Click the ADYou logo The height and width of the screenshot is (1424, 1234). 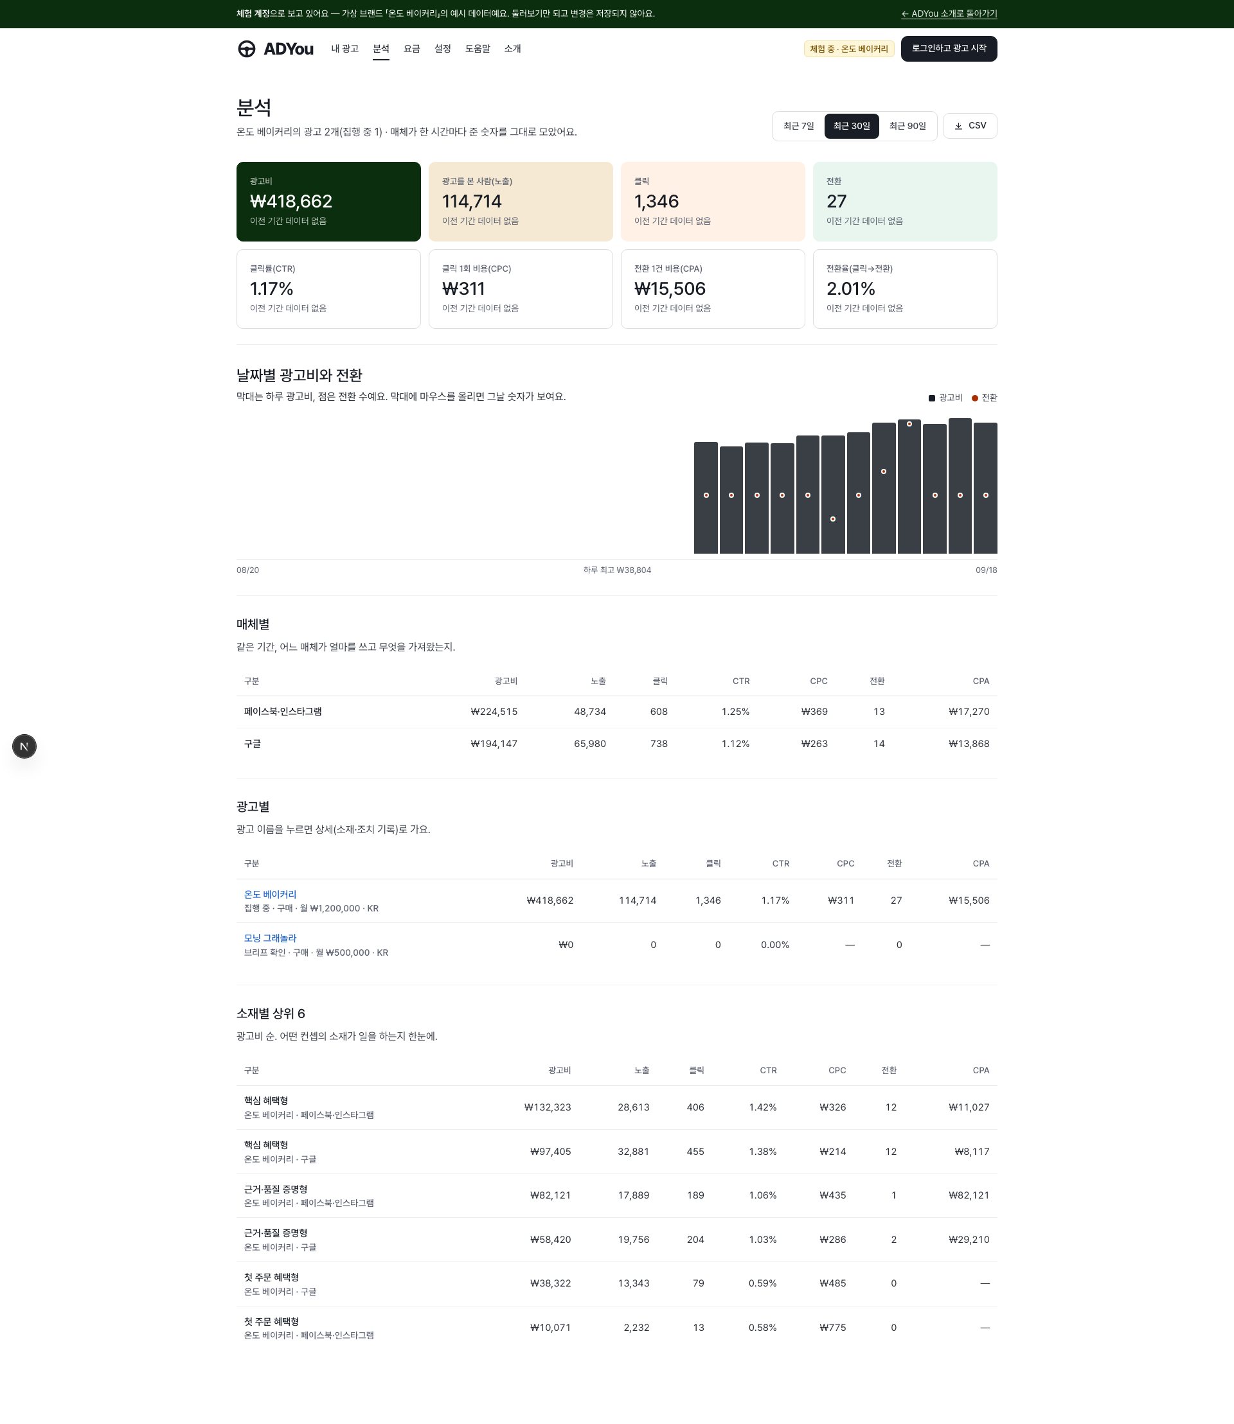click(x=276, y=49)
